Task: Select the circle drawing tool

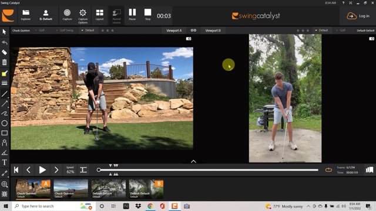Action: 4,123
